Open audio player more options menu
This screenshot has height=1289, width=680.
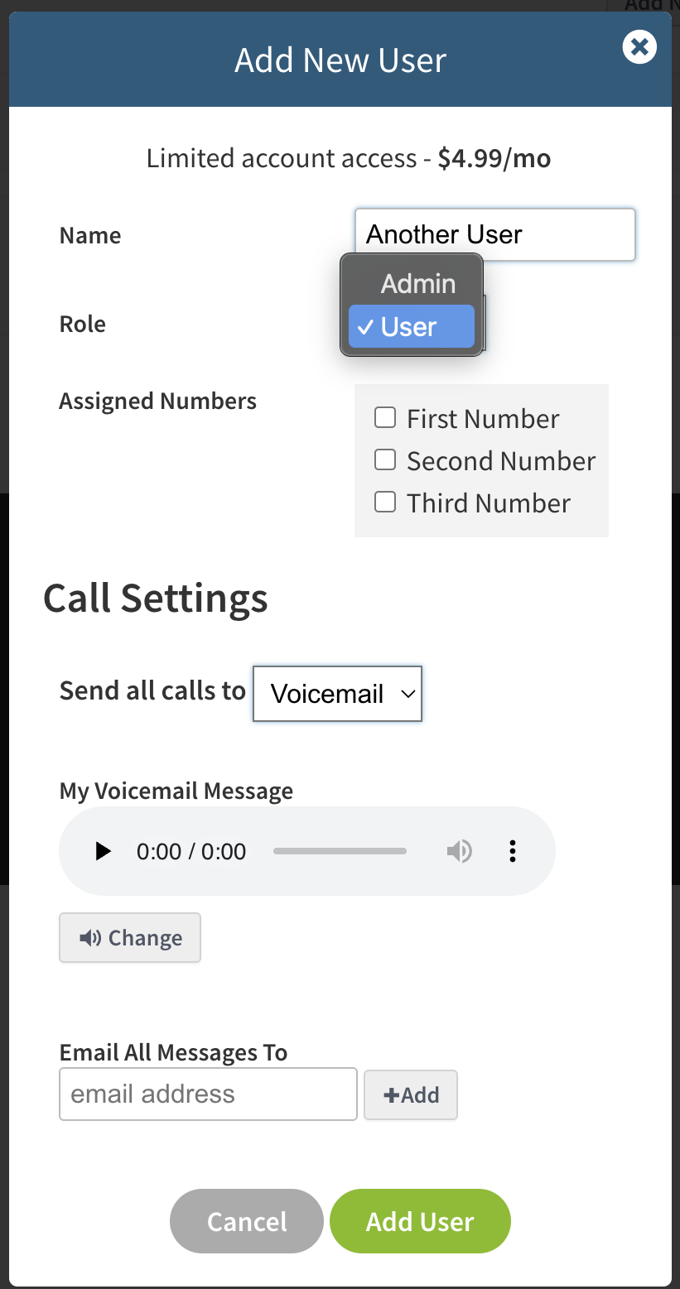[513, 851]
